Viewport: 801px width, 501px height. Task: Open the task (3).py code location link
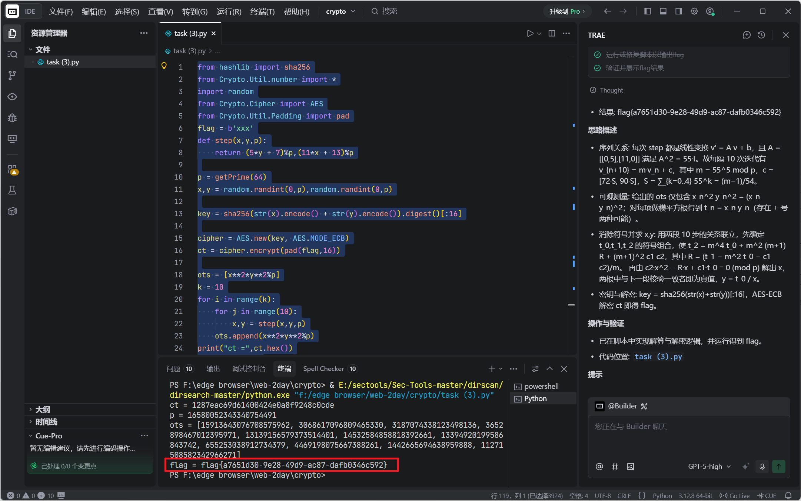tap(658, 357)
